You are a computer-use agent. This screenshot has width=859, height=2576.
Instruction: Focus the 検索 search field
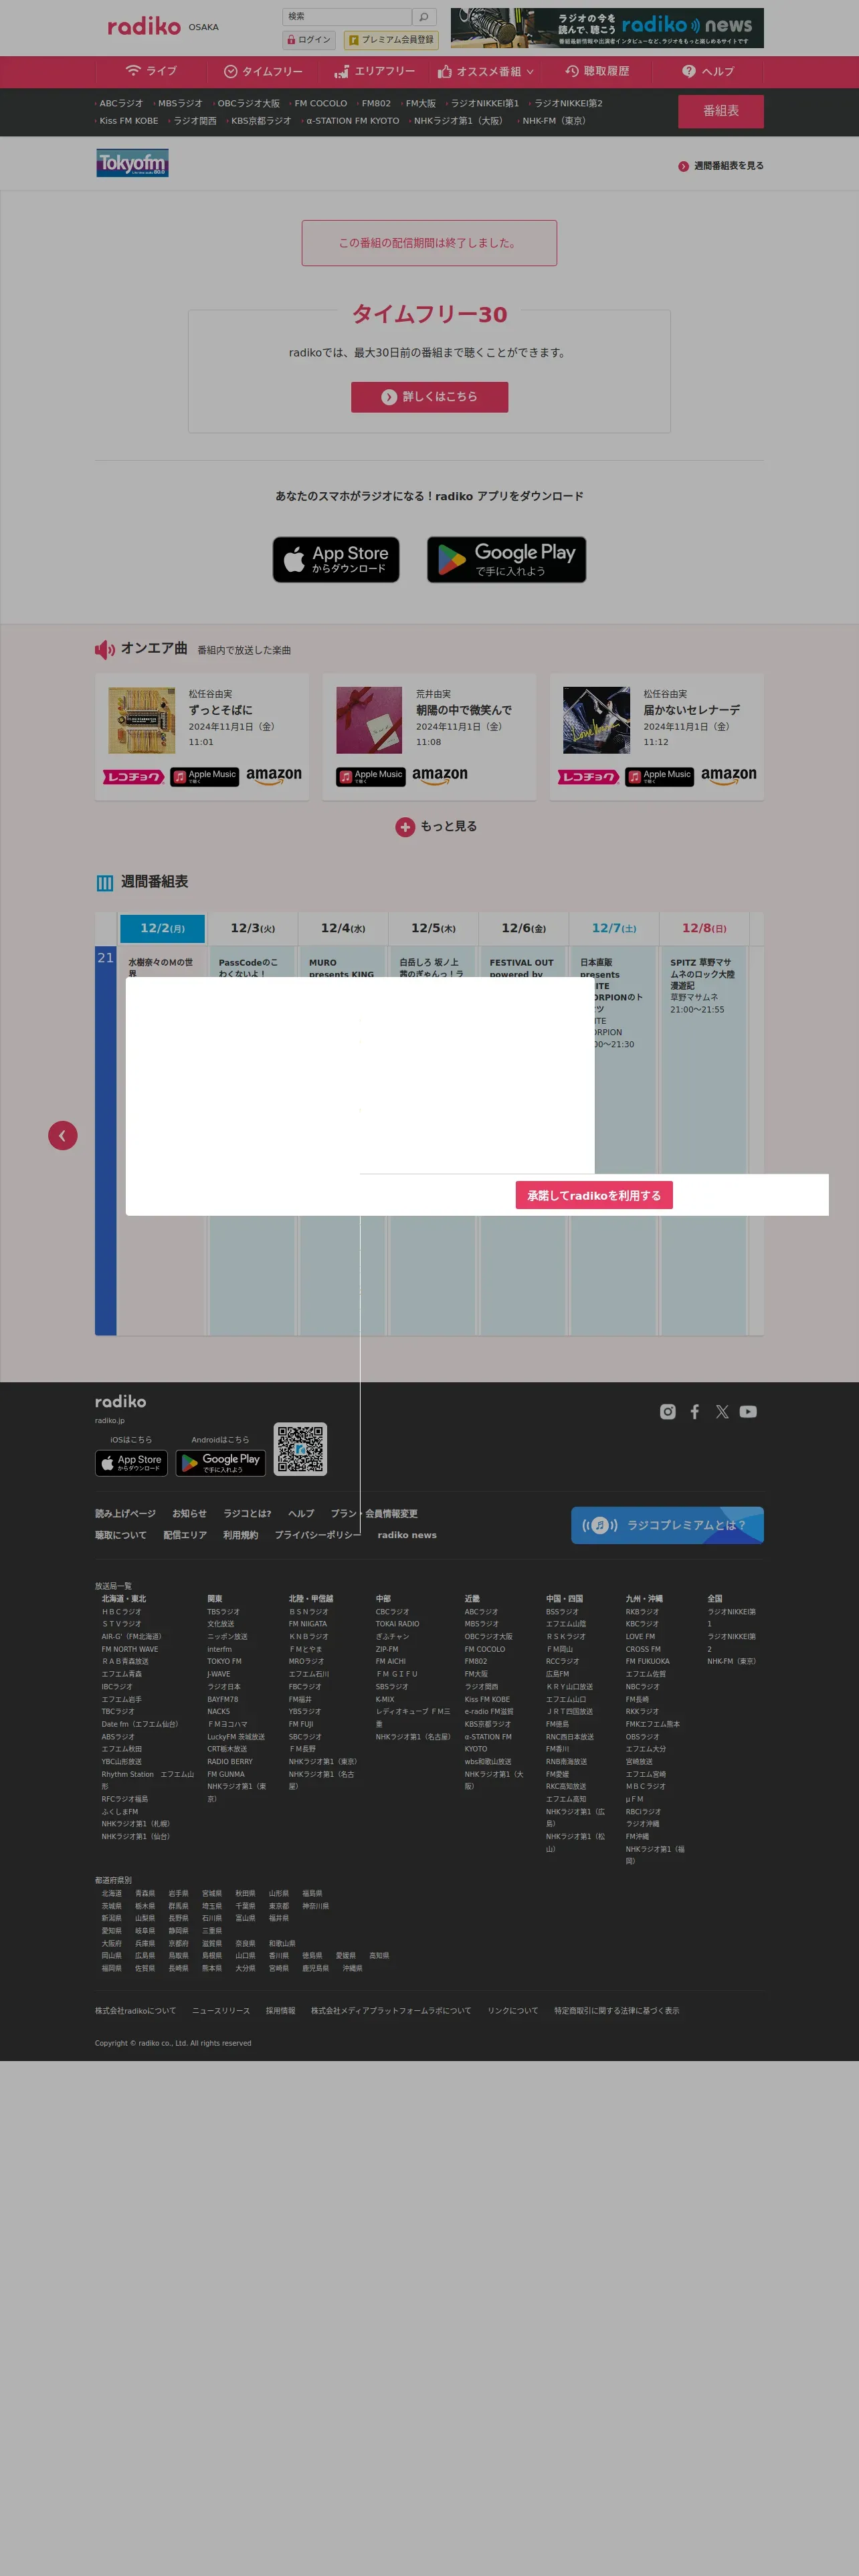click(x=346, y=17)
